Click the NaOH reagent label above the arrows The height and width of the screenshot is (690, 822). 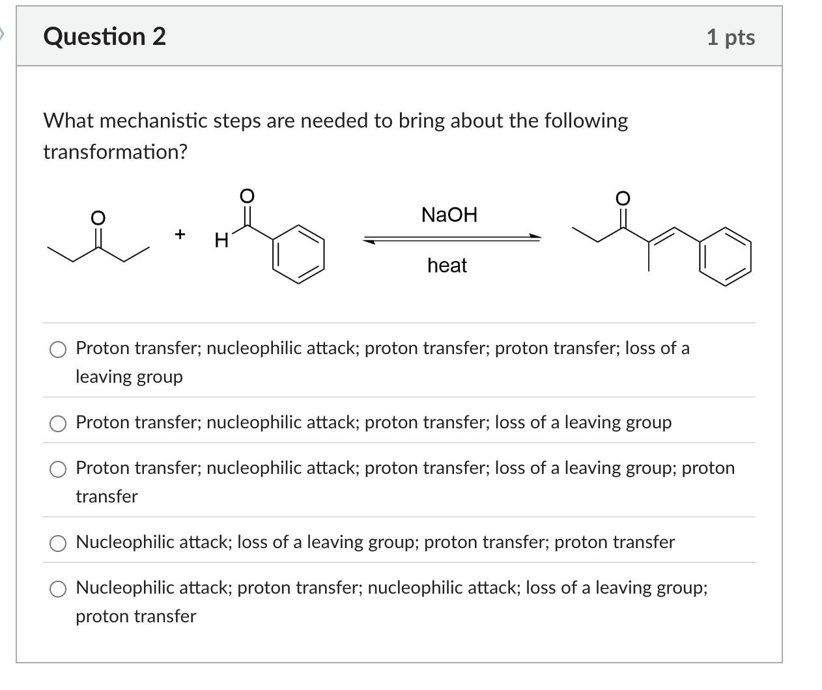[x=449, y=215]
